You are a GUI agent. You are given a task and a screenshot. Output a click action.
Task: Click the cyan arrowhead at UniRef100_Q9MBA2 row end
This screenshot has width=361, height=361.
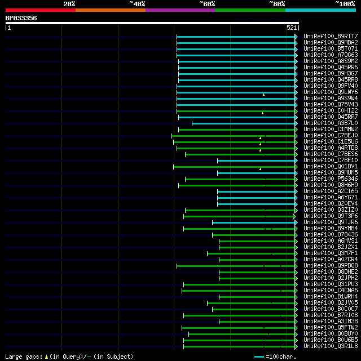(296, 43)
